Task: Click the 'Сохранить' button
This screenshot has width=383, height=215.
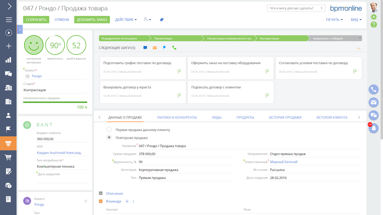Action: pyautogui.click(x=36, y=20)
